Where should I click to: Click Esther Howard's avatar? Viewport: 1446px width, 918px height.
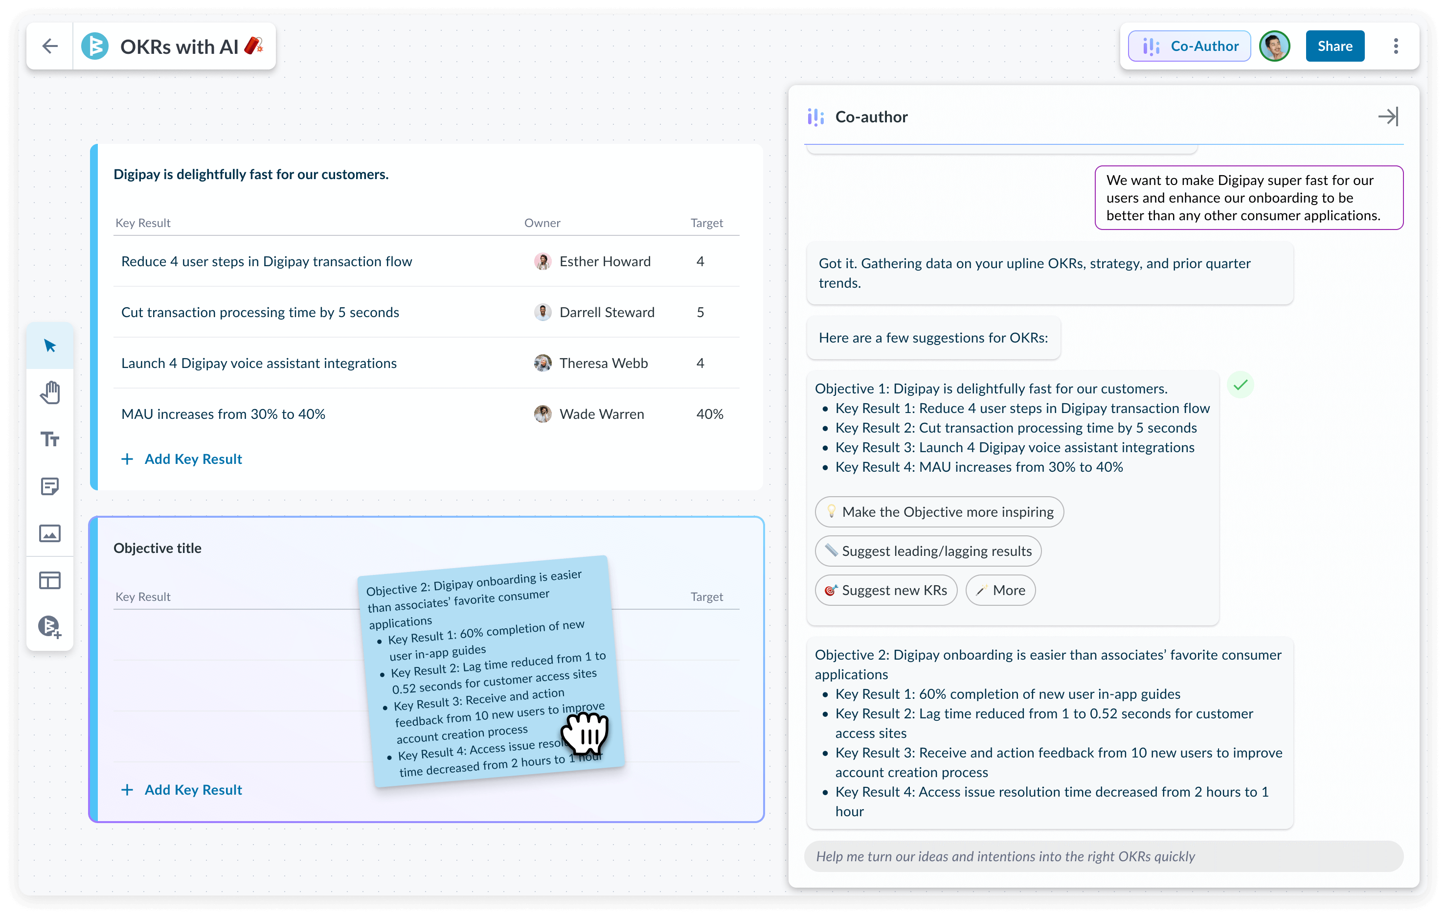(x=542, y=261)
